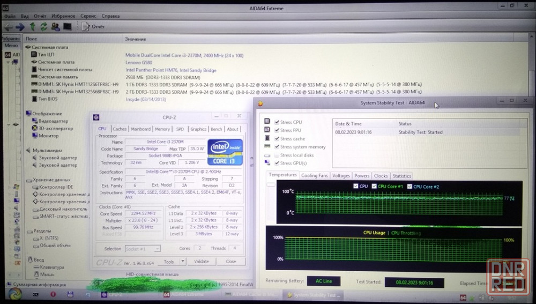Open the command prompt taskbar icon
Viewport: 536px width, 304px height.
point(35,294)
